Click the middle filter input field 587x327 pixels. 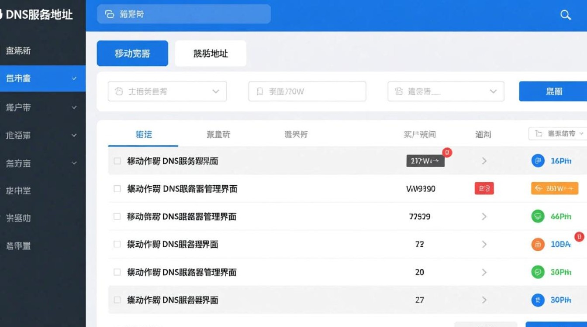[307, 91]
